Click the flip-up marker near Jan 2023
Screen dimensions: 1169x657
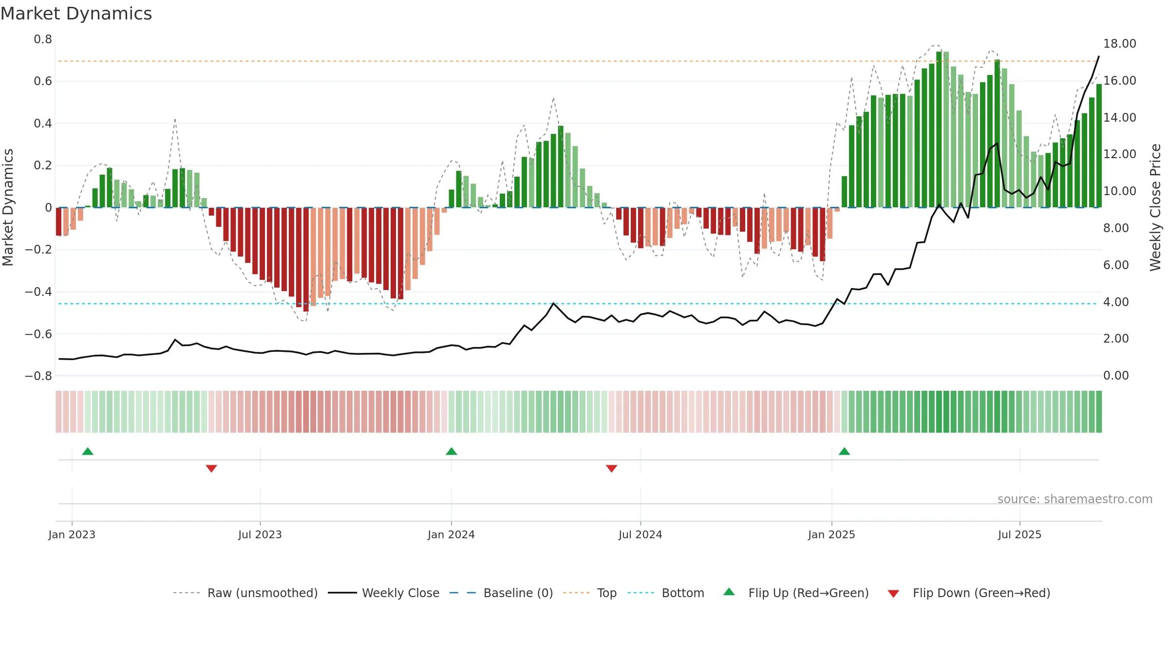click(x=88, y=451)
